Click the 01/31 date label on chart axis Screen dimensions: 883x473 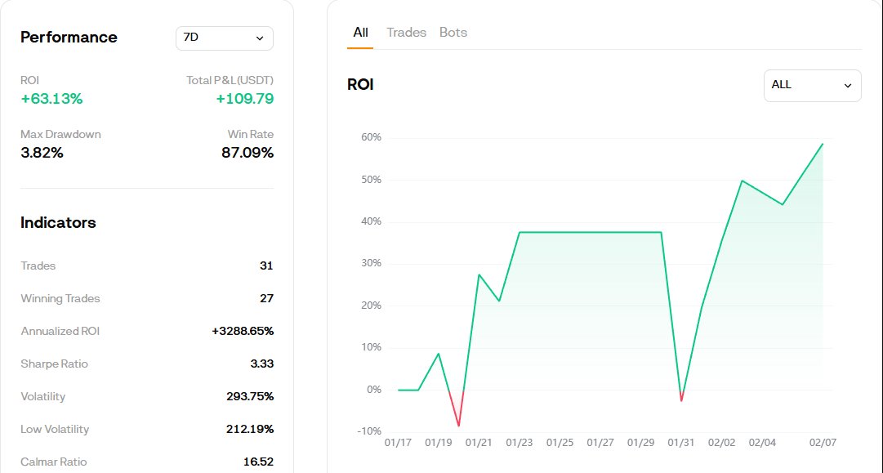680,442
